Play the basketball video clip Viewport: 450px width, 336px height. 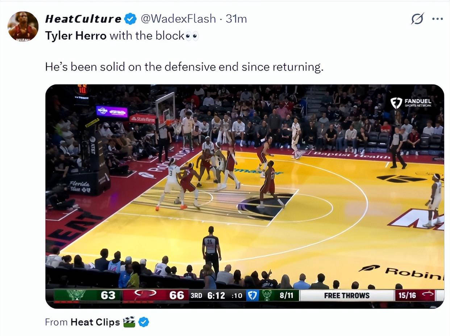[x=245, y=196]
